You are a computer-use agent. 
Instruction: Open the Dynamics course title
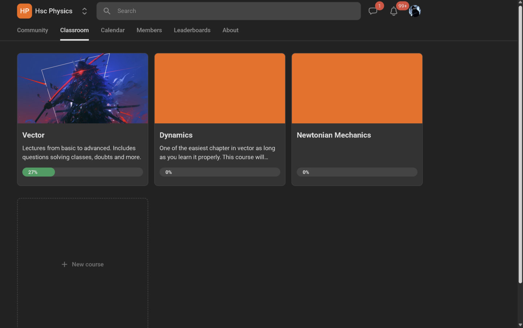(176, 135)
